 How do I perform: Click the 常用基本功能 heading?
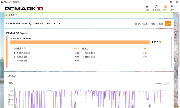(20, 49)
